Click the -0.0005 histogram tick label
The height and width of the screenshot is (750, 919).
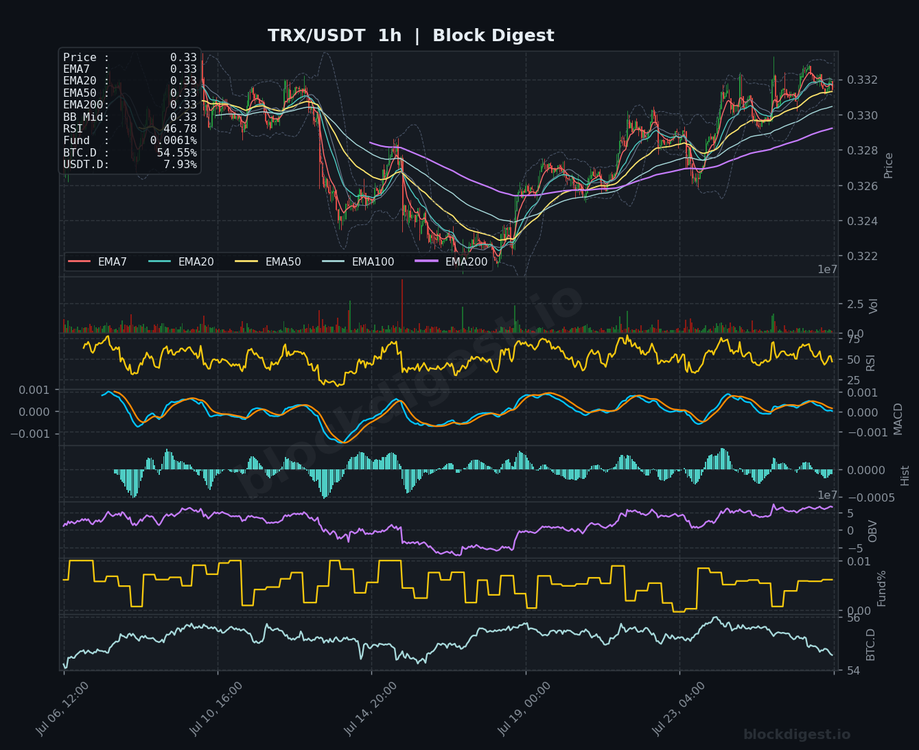(871, 497)
